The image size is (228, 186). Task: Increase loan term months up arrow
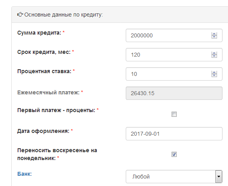coord(214,53)
